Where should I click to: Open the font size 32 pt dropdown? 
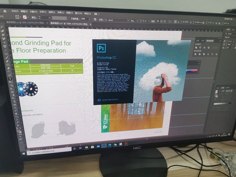click(x=149, y=21)
